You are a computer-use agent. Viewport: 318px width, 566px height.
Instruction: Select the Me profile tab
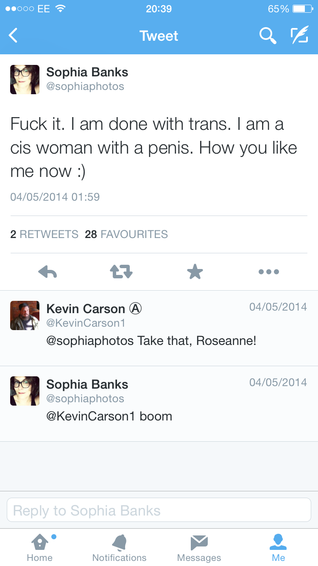click(x=278, y=547)
